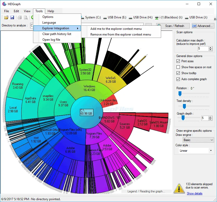Adjust the Graph depth slider handle
Viewport: 217px width, 202px height.
(x=183, y=118)
